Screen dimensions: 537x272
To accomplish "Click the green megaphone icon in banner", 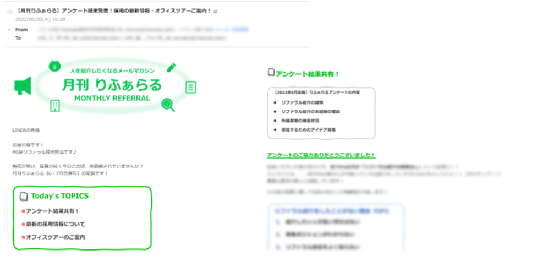I will click(23, 86).
